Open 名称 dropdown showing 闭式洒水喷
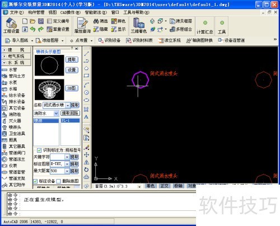This screenshot has width=280, height=226. pos(68,105)
